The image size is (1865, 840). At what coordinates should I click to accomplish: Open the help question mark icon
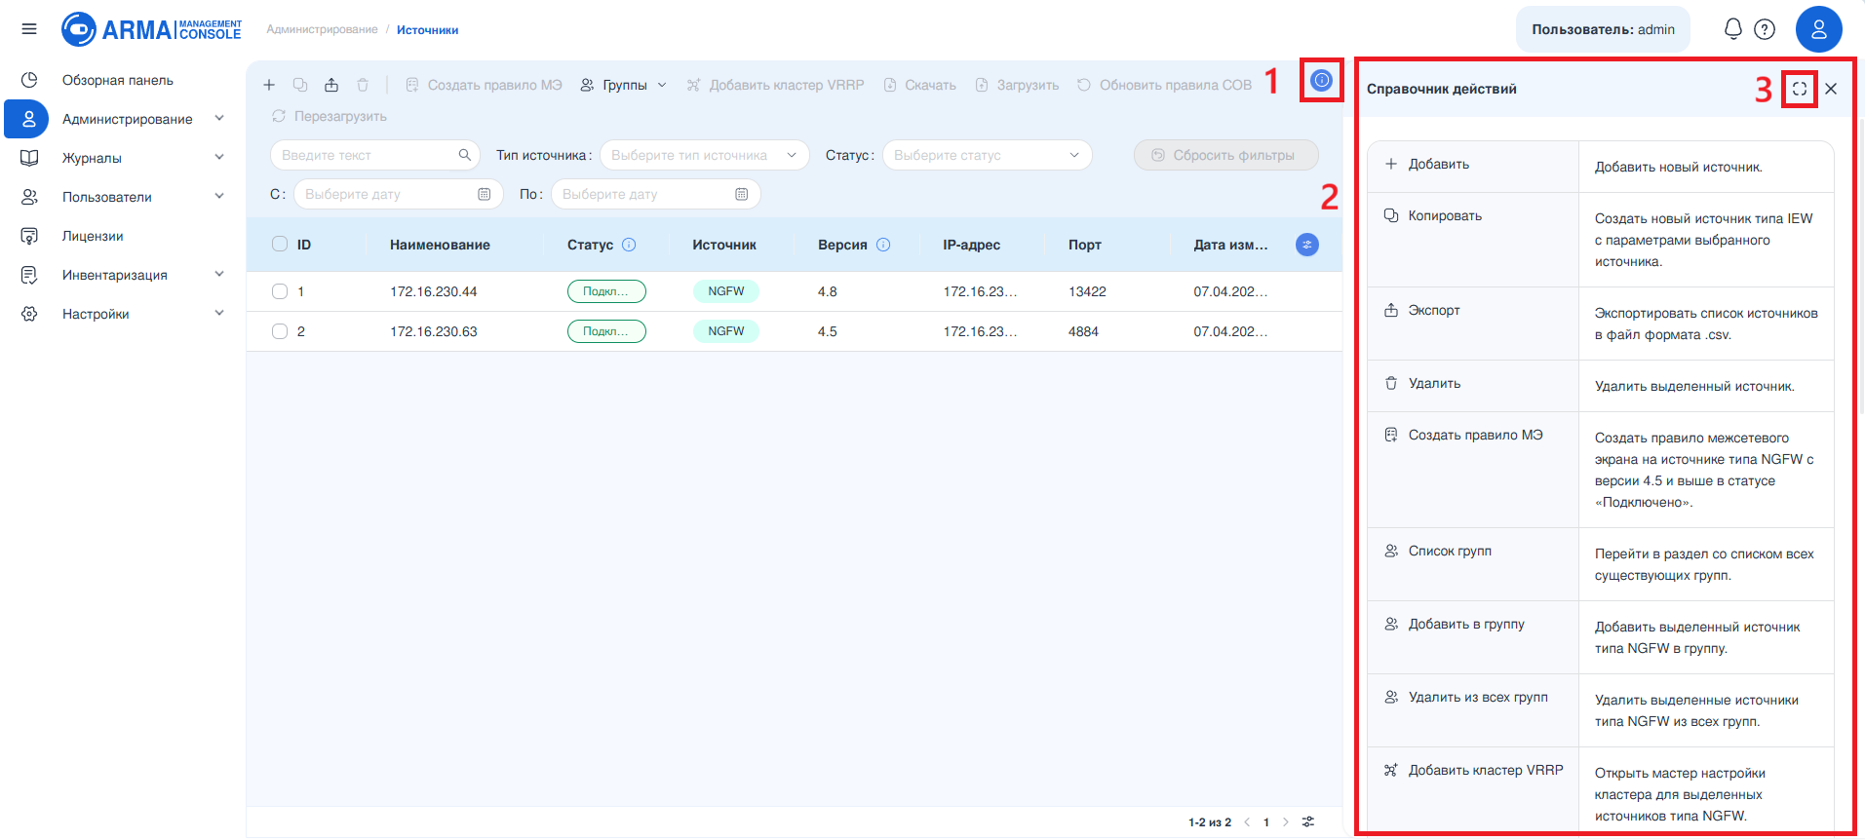(x=1765, y=29)
